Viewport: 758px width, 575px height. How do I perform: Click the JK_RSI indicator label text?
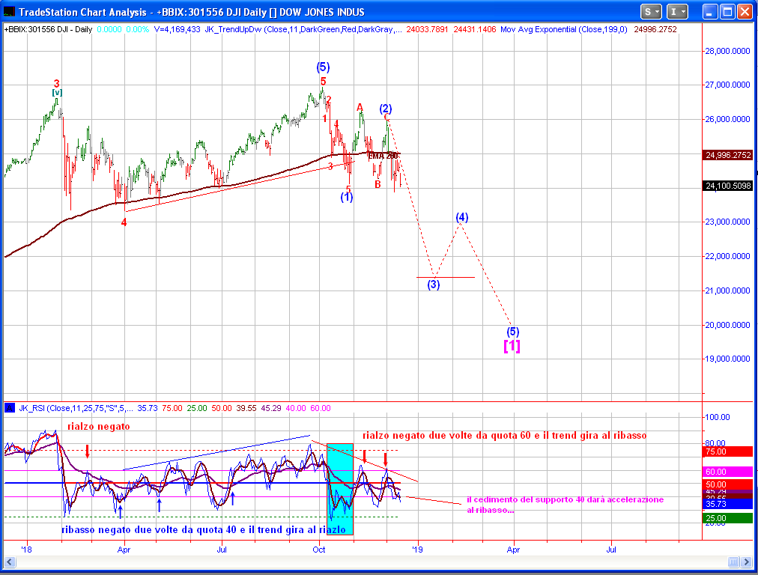coord(76,408)
